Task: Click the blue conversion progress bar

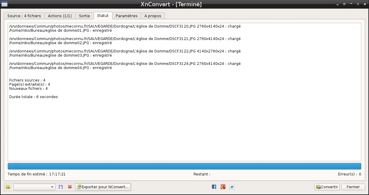Action: coord(184,166)
